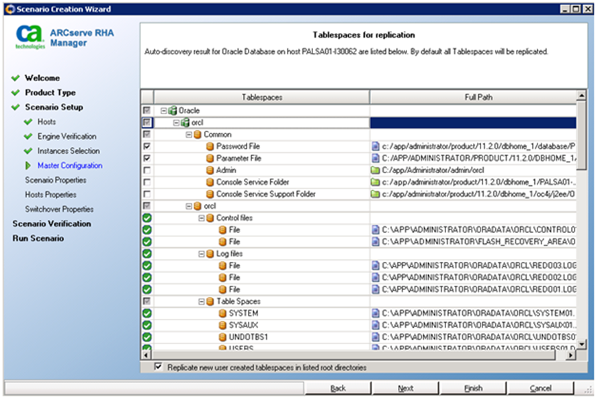
Task: Check the Console Service Support Folder checkbox
Action: 147,194
